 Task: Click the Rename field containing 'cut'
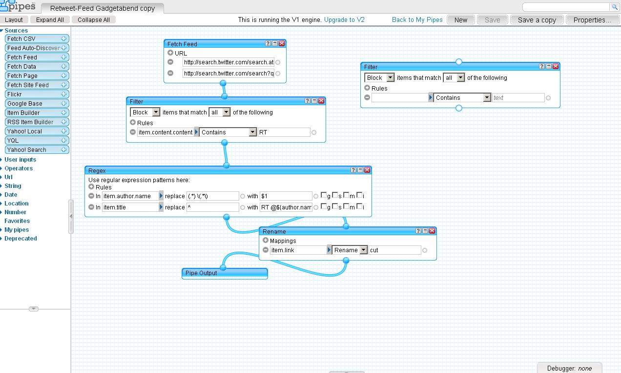click(x=394, y=250)
